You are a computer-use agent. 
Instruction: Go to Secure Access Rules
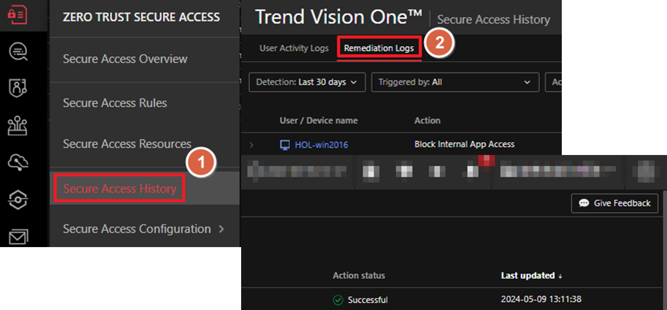(115, 103)
